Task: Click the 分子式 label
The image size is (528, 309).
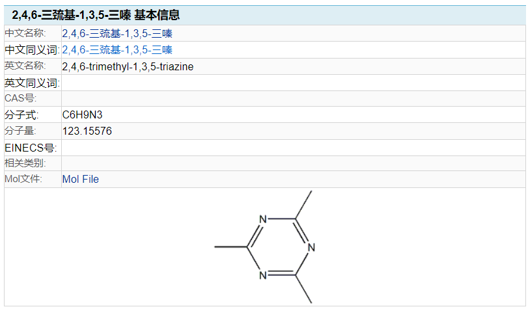Action: (21, 114)
